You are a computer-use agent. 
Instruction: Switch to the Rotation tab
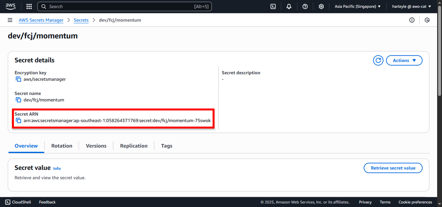[62, 146]
